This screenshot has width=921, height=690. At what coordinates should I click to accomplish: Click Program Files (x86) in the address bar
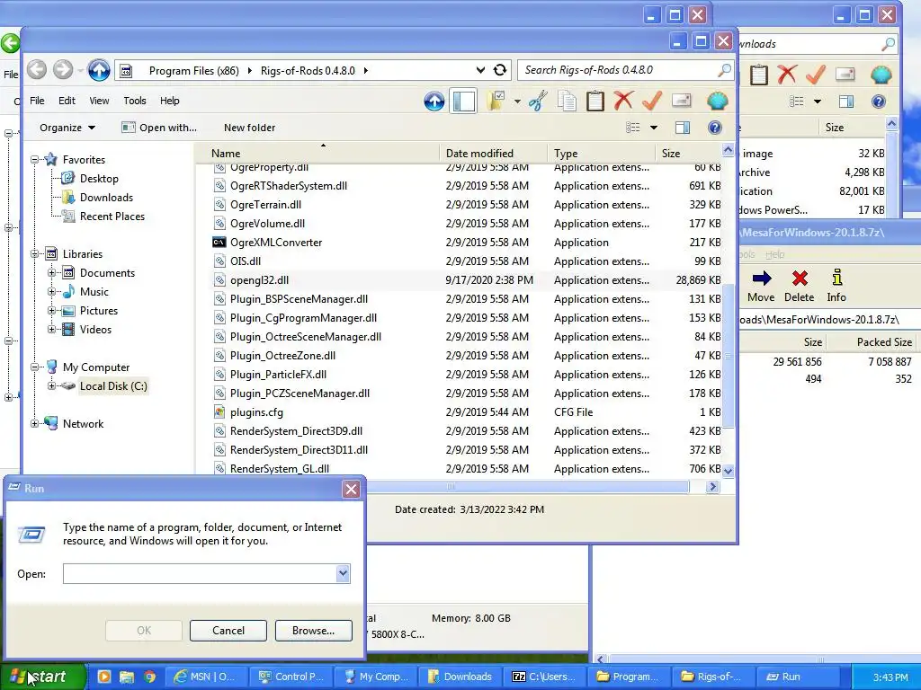[194, 70]
